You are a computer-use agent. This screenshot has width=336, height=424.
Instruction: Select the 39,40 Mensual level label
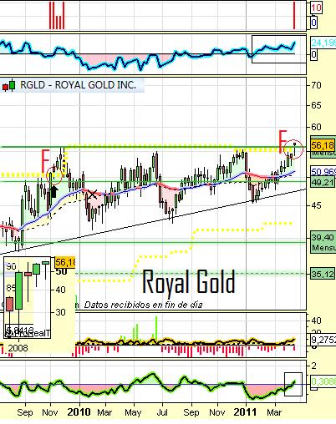[x=323, y=242]
